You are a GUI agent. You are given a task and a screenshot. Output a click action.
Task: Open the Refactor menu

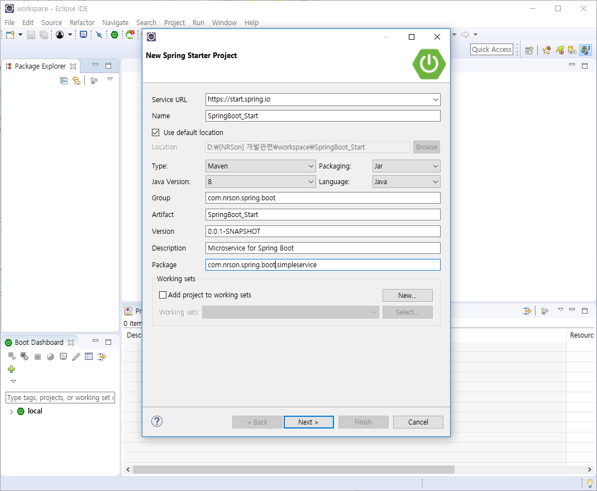tap(82, 22)
